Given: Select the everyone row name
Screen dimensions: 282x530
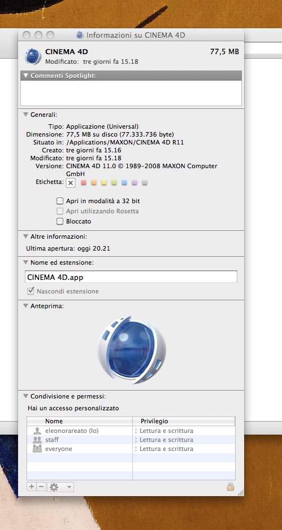Looking at the screenshot, I should click(59, 449).
